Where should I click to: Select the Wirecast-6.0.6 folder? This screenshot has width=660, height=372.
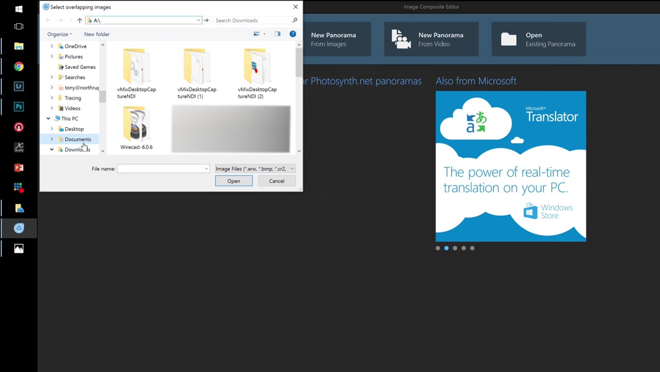coord(136,129)
